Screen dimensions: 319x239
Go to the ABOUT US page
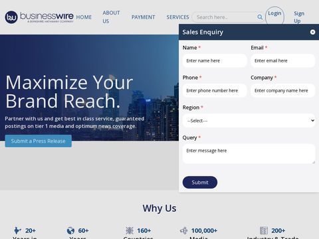coord(111,17)
